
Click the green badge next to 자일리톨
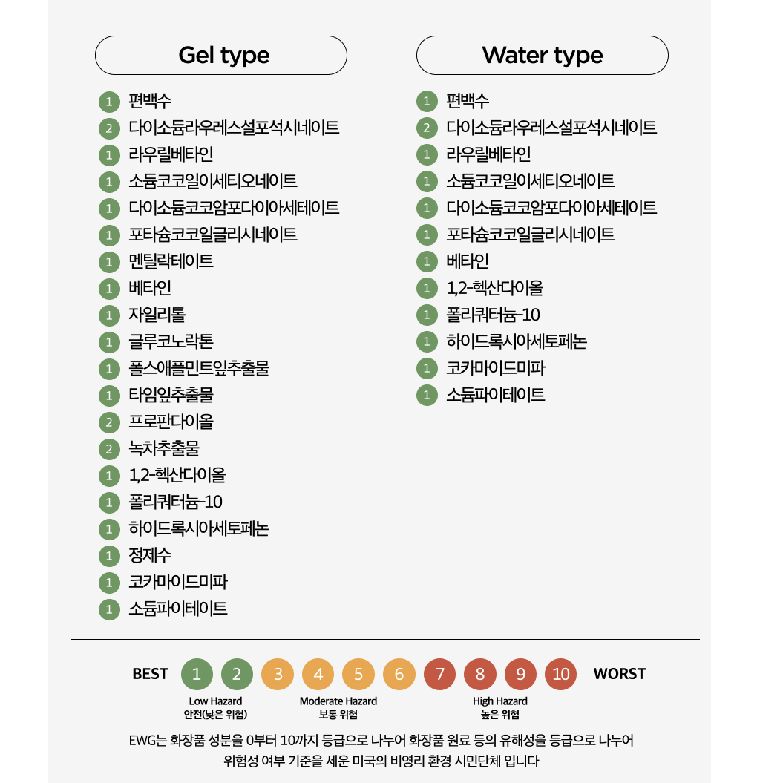[x=109, y=315]
